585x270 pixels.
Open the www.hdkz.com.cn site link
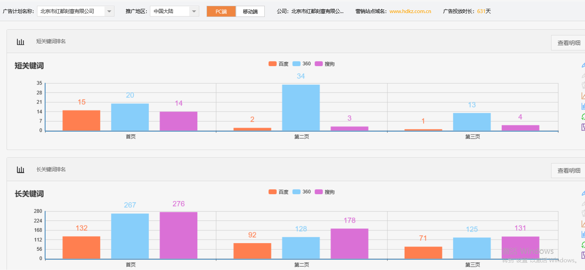[410, 12]
